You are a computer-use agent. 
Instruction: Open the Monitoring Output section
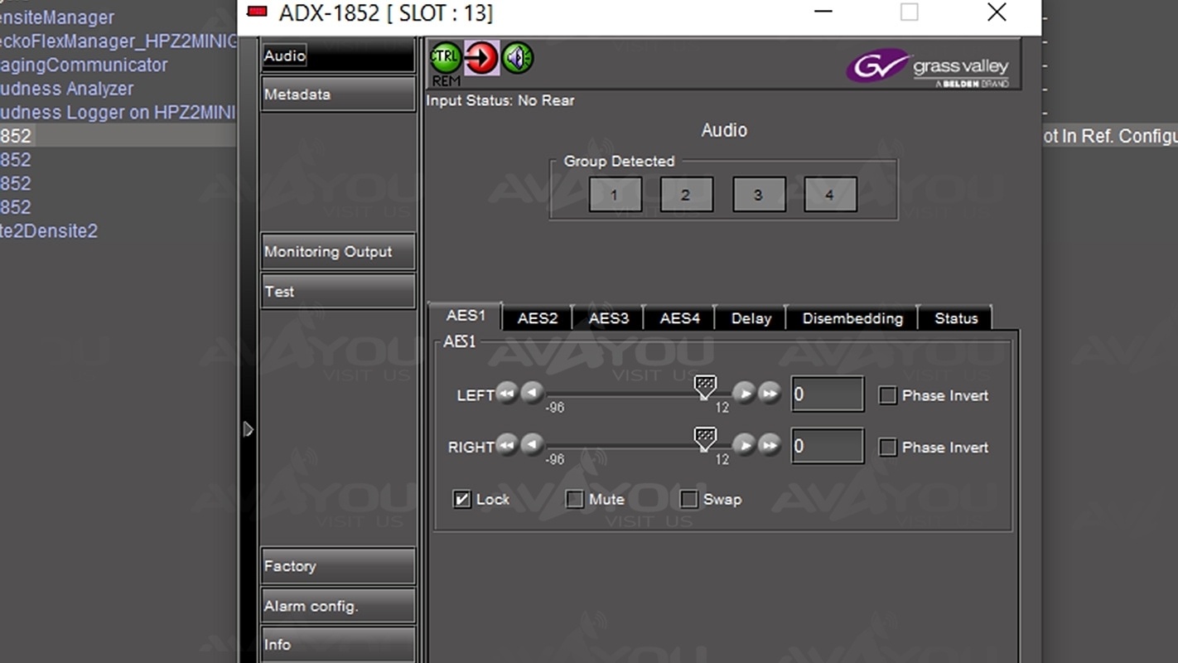pos(337,252)
